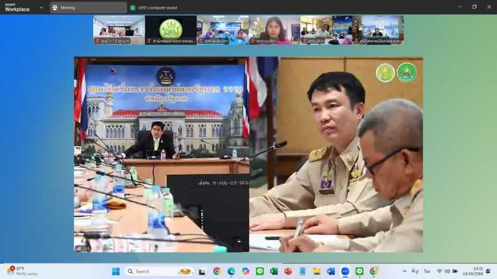Open File Explorer from the taskbar
Screen dimensions: 497x279
click(x=317, y=271)
